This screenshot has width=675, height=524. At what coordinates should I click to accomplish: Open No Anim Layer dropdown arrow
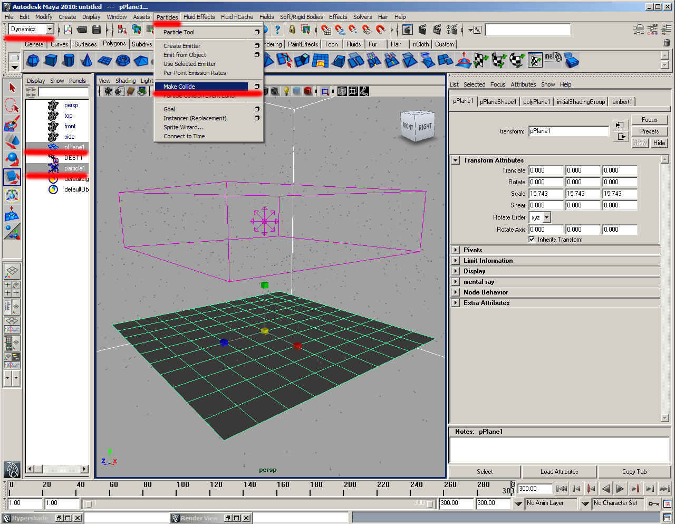point(518,503)
